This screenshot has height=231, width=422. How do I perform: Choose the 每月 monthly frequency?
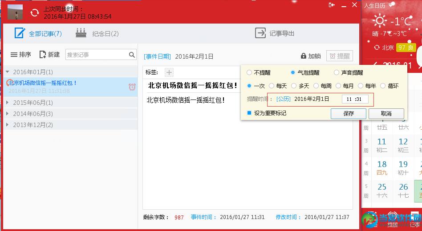(x=345, y=86)
